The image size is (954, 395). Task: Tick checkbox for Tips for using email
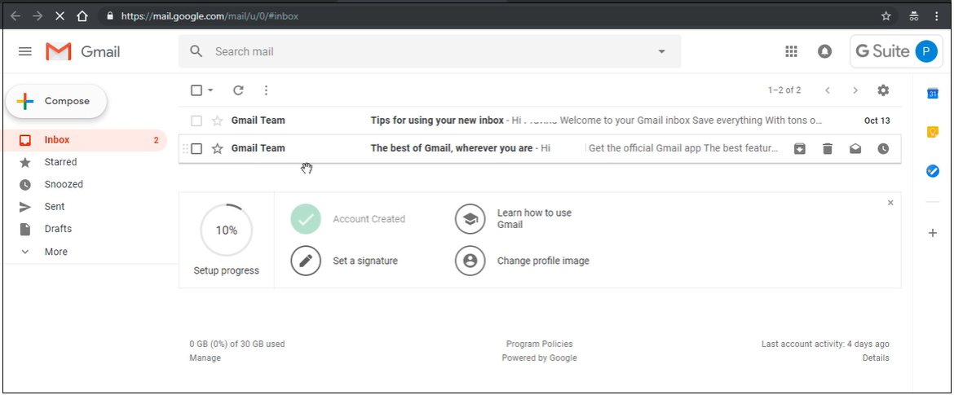click(197, 121)
